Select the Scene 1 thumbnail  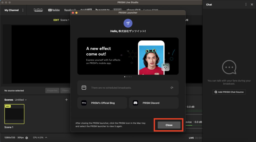pos(14,114)
